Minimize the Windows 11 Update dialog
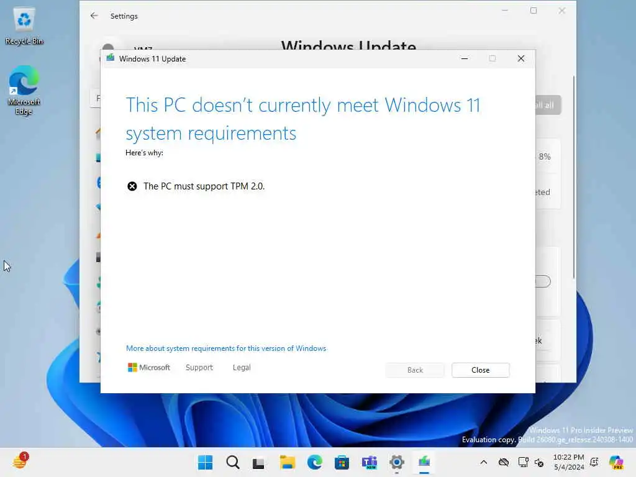Image resolution: width=636 pixels, height=477 pixels. (x=465, y=58)
